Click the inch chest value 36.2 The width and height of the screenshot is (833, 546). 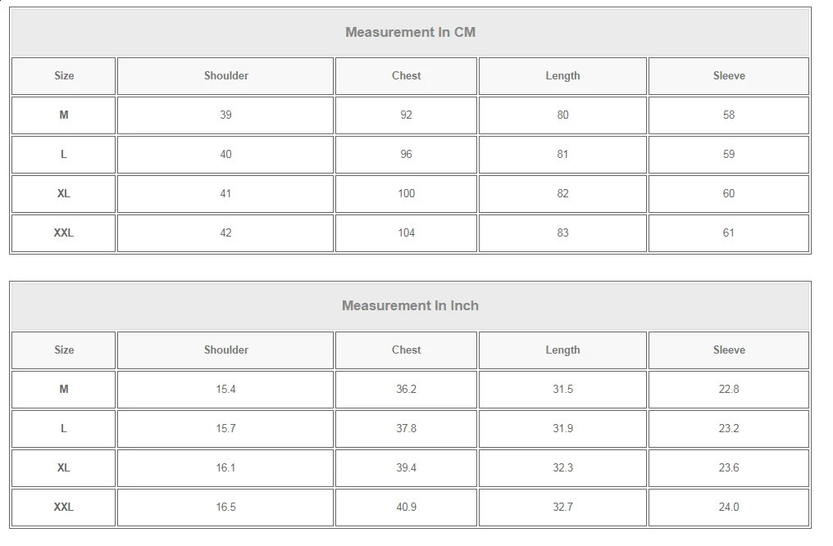coord(406,390)
